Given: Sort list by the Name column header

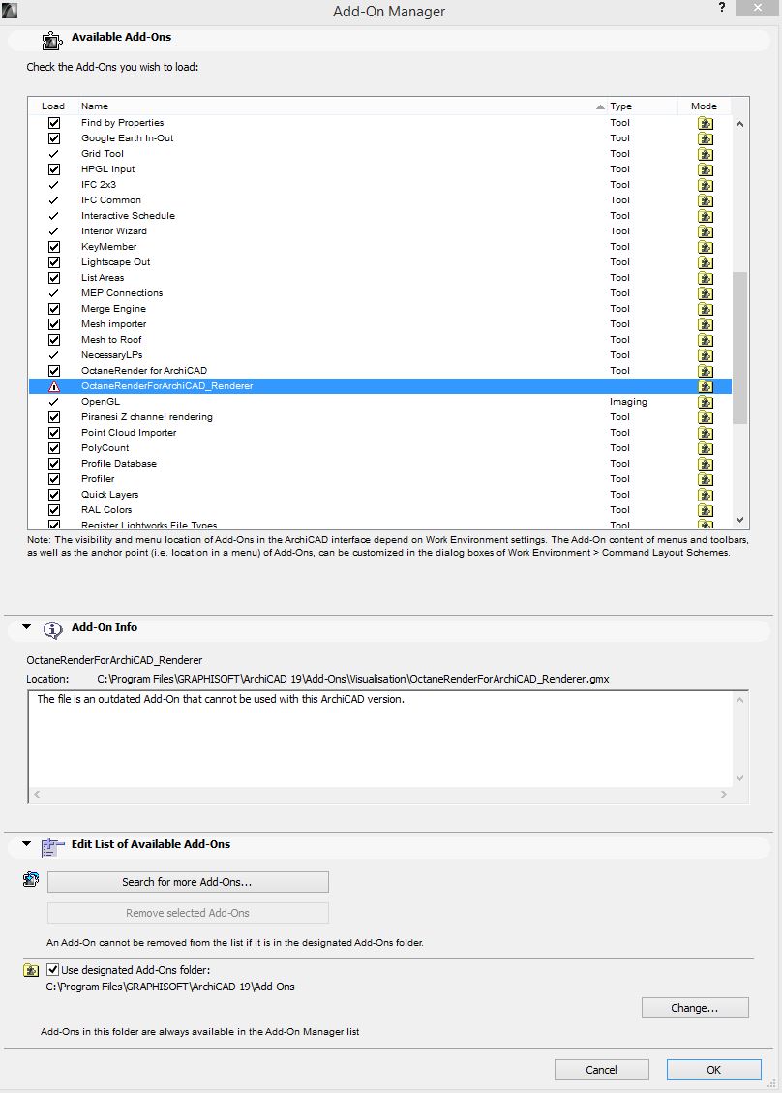Looking at the screenshot, I should pos(342,106).
